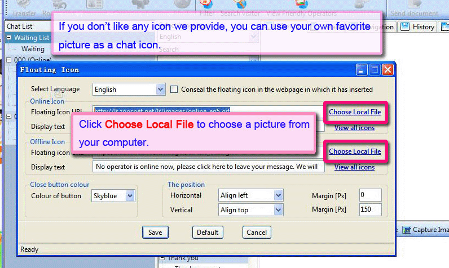Switch to the History tab
Image resolution: width=449 pixels, height=268 pixels.
click(419, 27)
